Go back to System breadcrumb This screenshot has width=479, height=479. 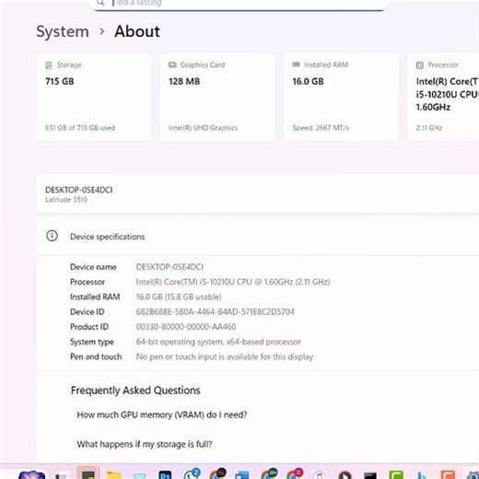click(63, 31)
